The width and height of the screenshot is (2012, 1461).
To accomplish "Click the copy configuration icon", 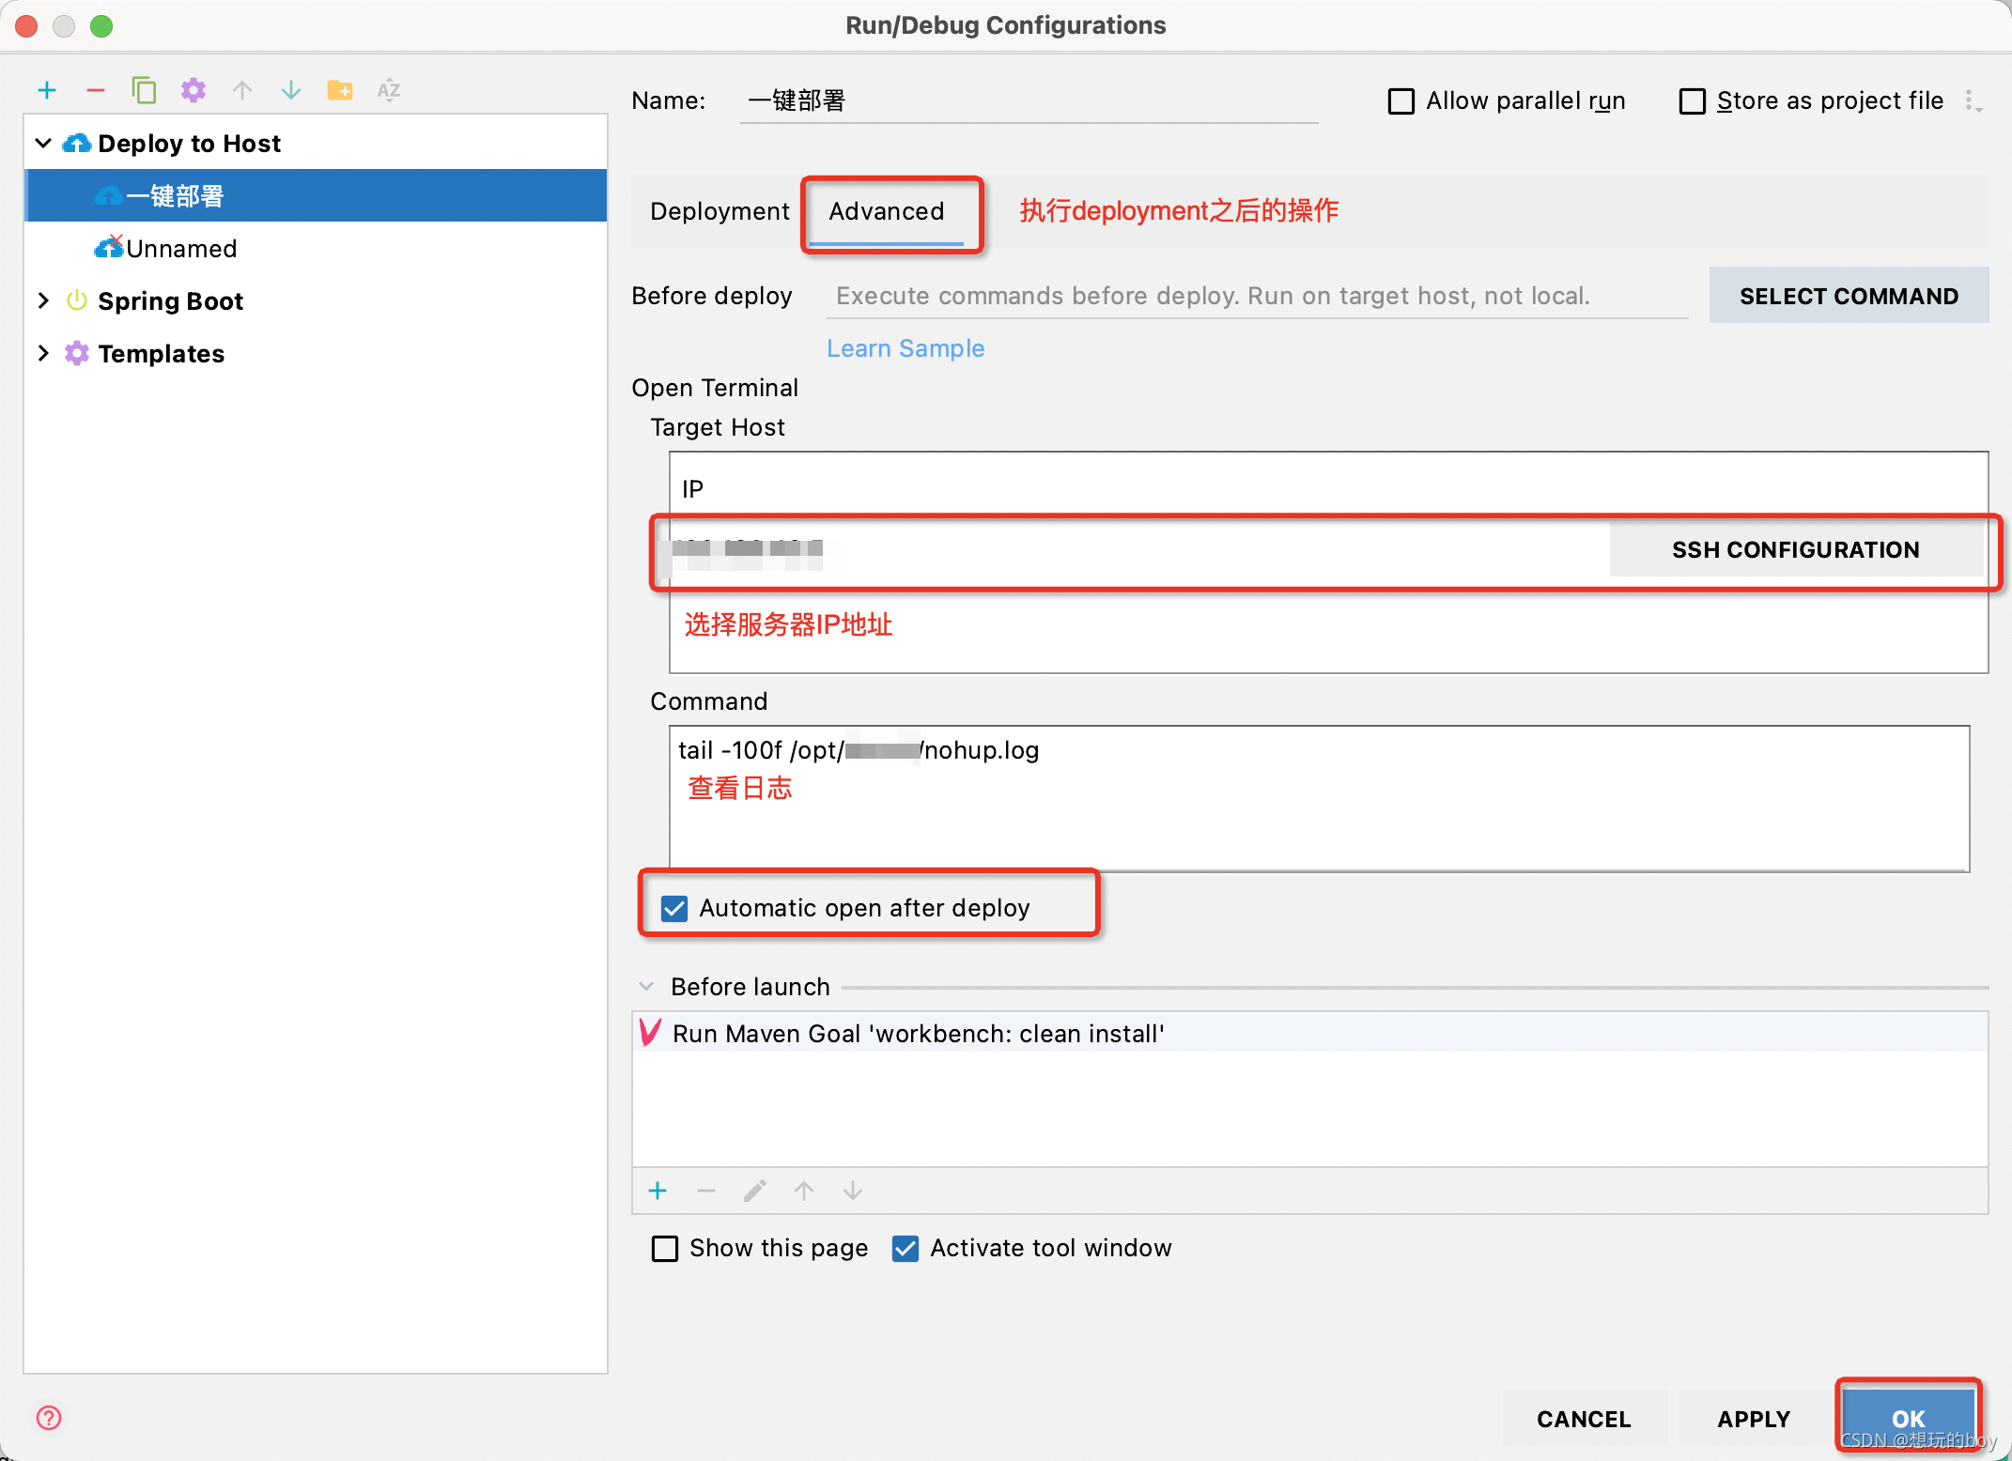I will (144, 90).
